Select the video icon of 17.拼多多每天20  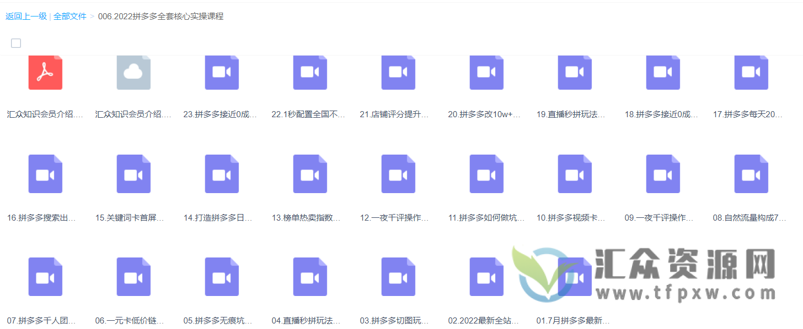tap(751, 72)
